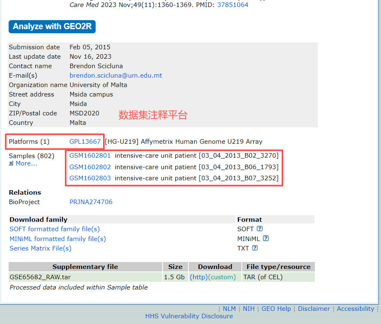Click the brendon.scicluna@um.edu.mt email link
This screenshot has width=381, height=324.
pyautogui.click(x=116, y=76)
